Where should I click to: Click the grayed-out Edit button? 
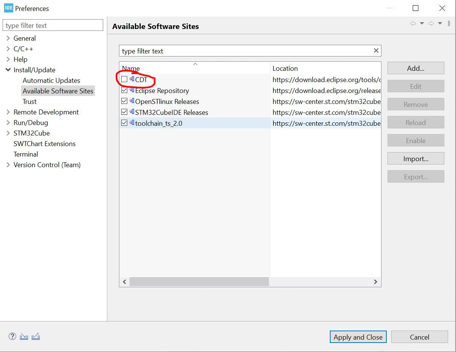416,86
